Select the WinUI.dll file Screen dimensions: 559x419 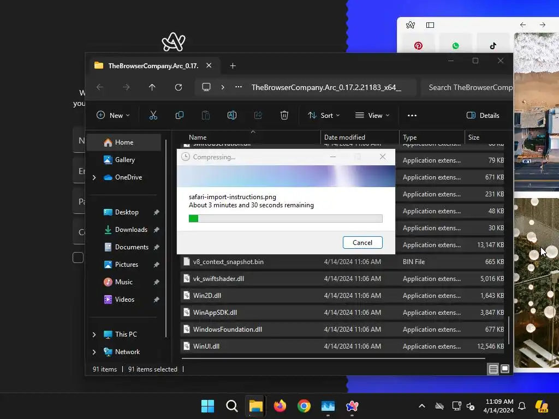(342, 346)
